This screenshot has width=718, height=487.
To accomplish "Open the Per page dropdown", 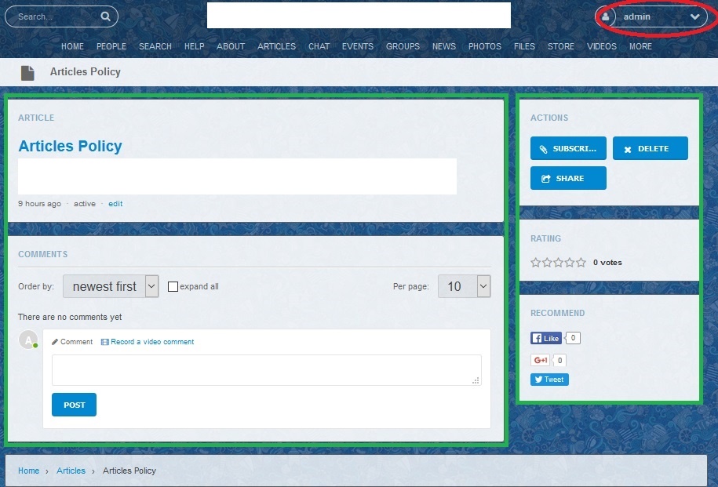I will point(464,286).
